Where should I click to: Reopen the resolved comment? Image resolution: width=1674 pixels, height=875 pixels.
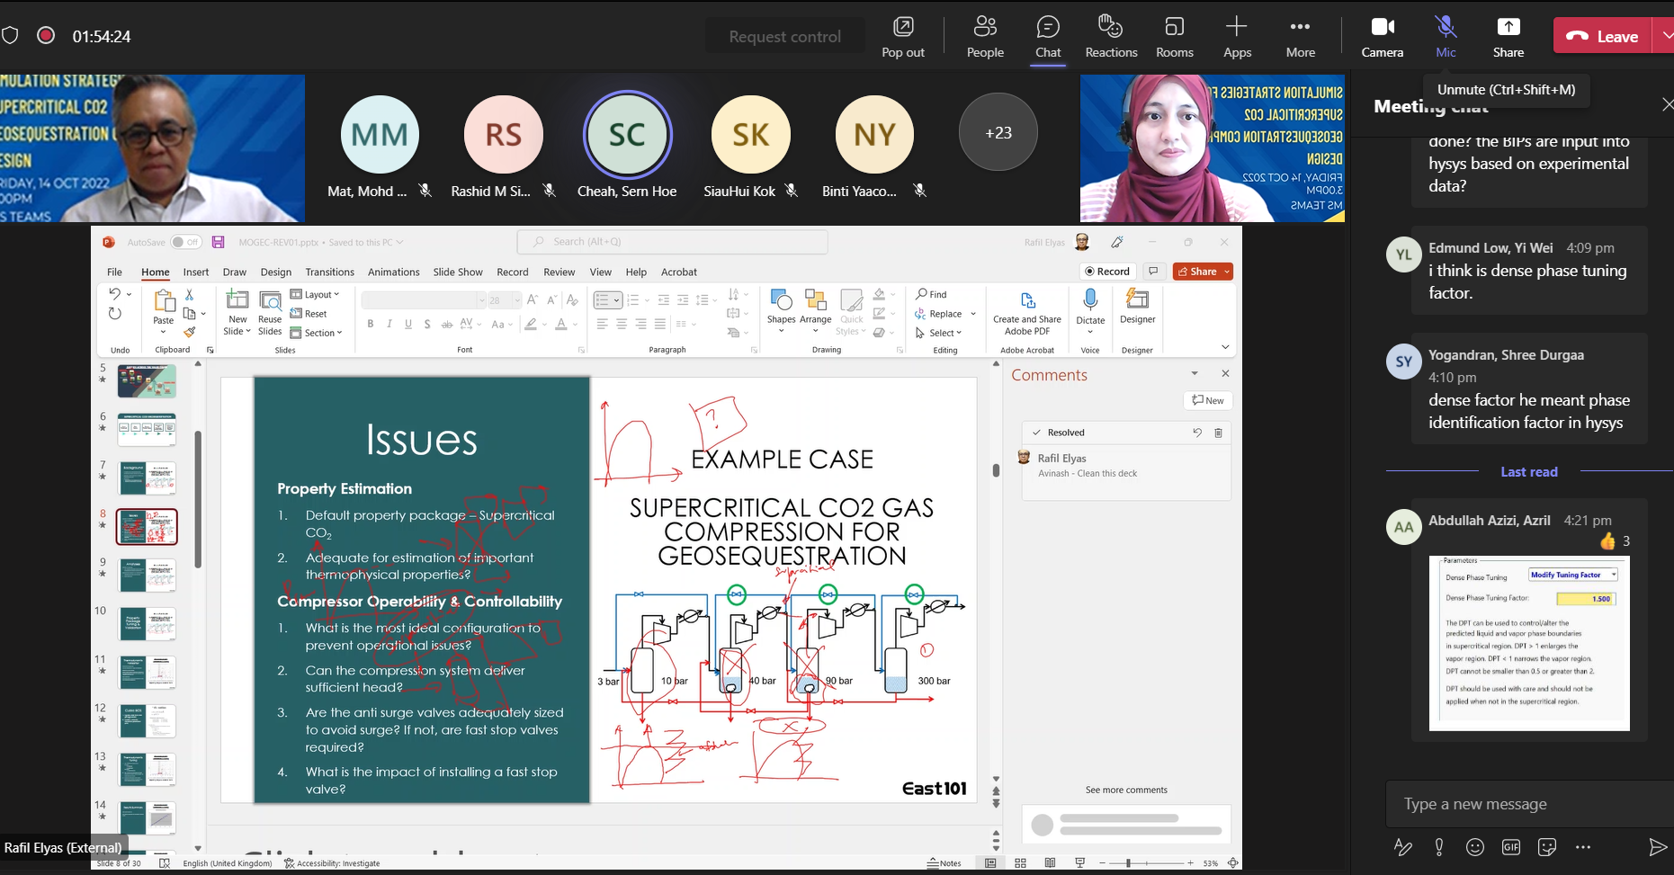1197,433
